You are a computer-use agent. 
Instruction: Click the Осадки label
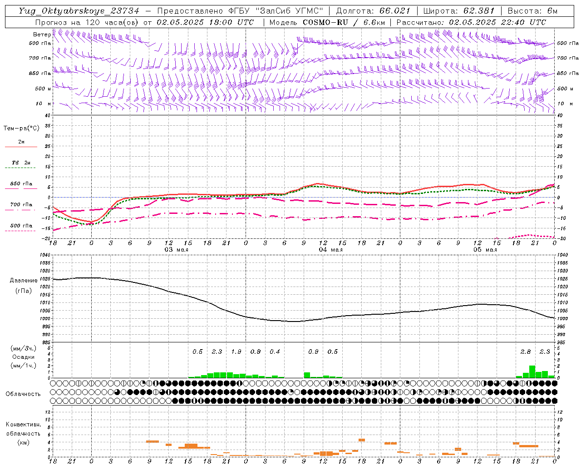23,357
